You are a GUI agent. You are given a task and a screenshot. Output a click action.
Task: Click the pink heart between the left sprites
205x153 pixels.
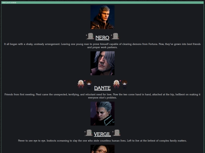pos(85,81)
